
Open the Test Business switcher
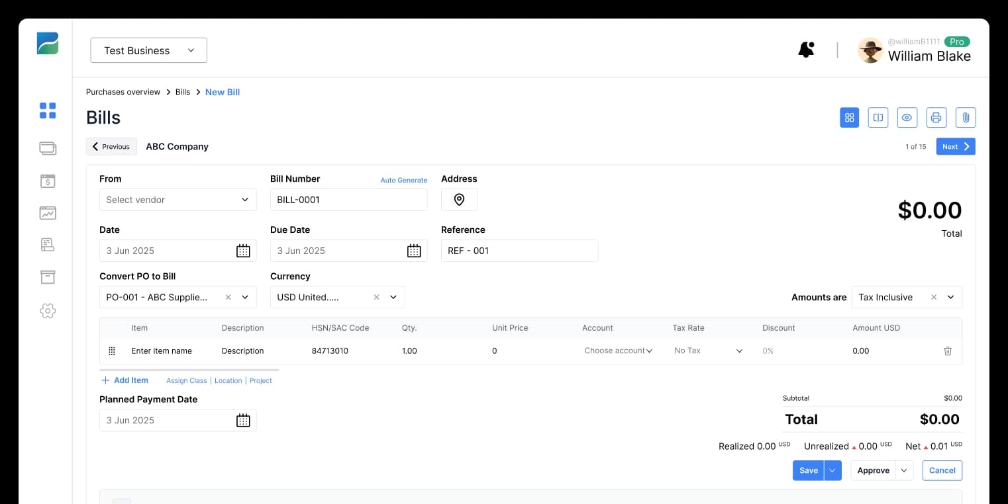pyautogui.click(x=148, y=50)
